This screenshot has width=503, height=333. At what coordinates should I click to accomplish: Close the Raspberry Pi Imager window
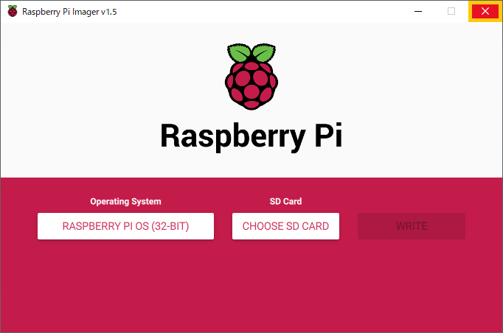coord(485,11)
